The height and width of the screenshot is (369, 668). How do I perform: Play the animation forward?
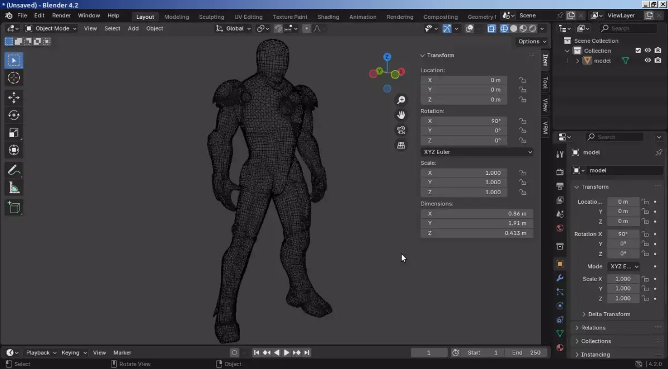tap(287, 353)
